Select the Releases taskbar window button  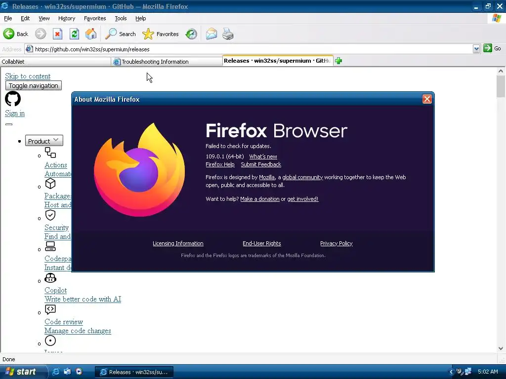pyautogui.click(x=134, y=372)
